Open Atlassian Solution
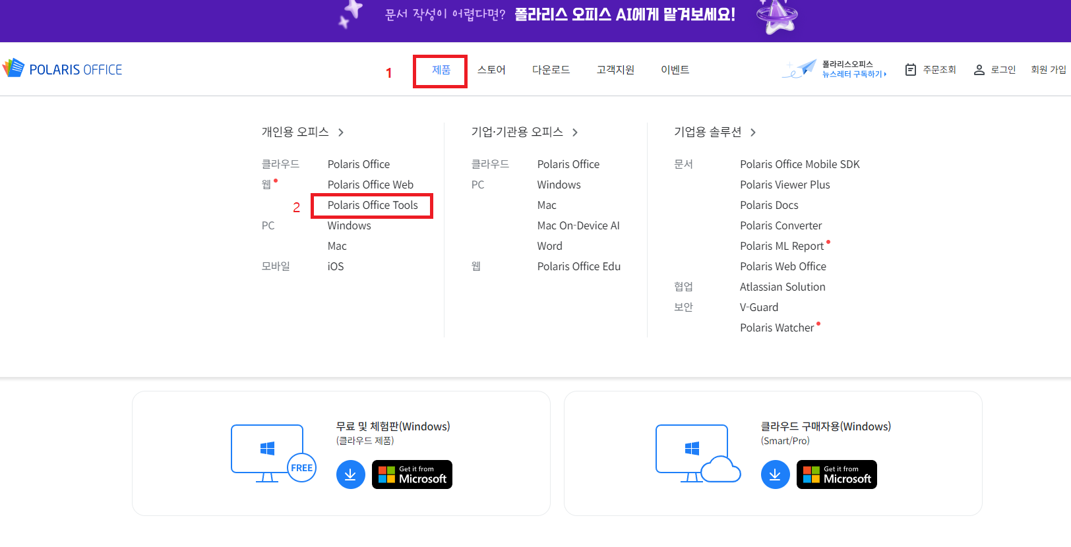Image resolution: width=1071 pixels, height=547 pixels. [x=783, y=287]
